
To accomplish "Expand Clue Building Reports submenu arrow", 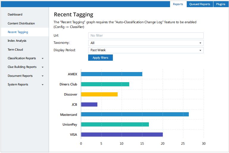I will tap(43, 67).
